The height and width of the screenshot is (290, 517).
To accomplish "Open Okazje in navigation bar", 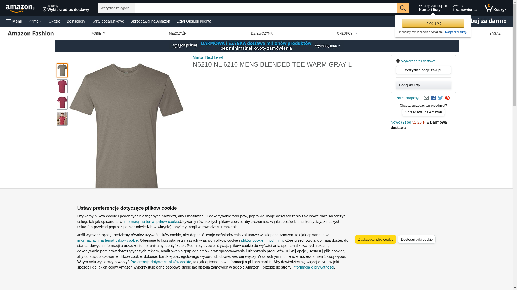I will (54, 21).
